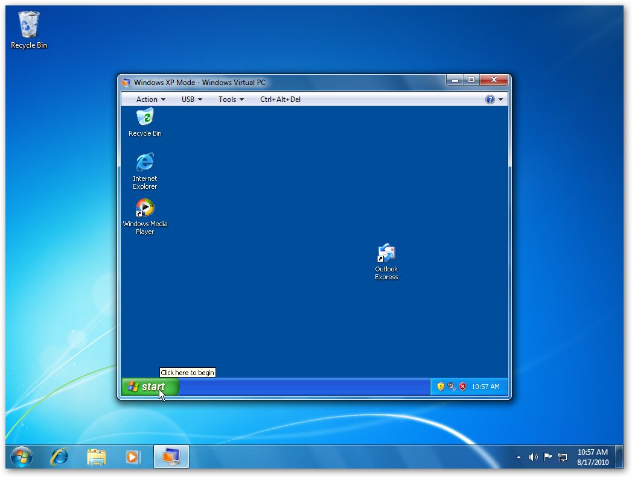This screenshot has height=477, width=632.
Task: Launch the Outlook Express shortcut
Action: [x=386, y=253]
